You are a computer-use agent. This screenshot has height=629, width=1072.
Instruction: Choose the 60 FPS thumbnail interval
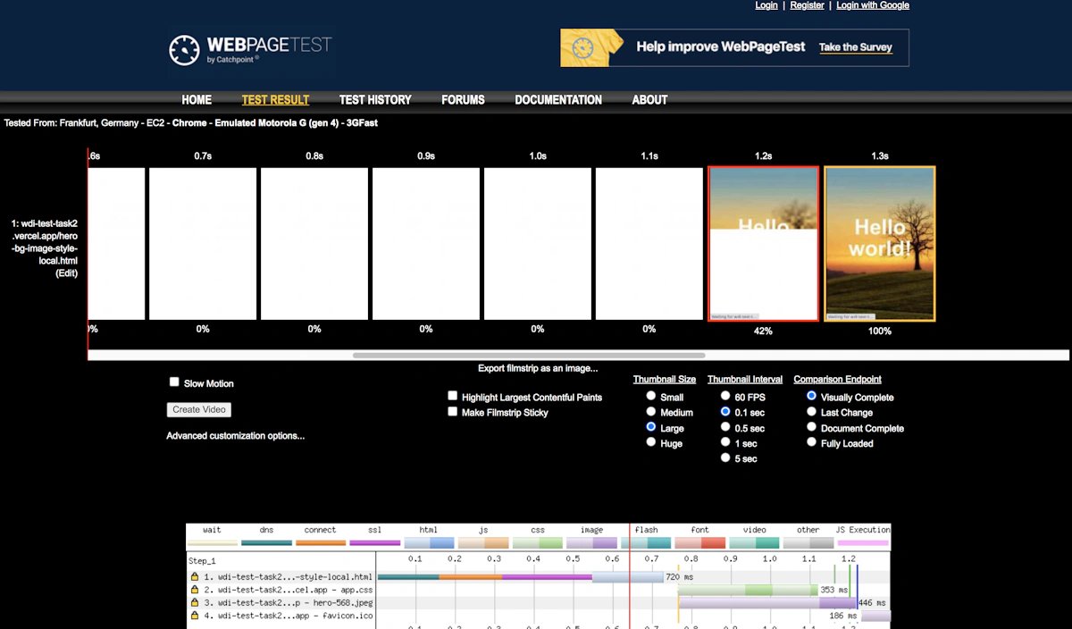(725, 396)
